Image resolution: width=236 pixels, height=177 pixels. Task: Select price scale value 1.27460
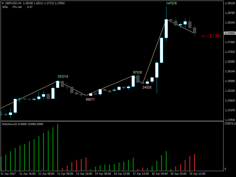click(230, 42)
